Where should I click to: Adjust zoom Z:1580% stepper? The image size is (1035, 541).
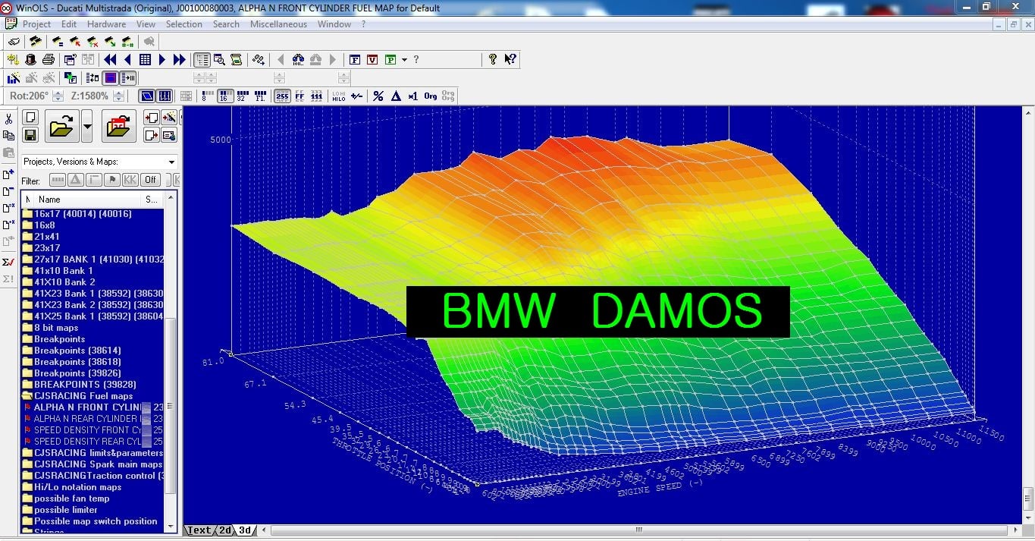pyautogui.click(x=119, y=96)
